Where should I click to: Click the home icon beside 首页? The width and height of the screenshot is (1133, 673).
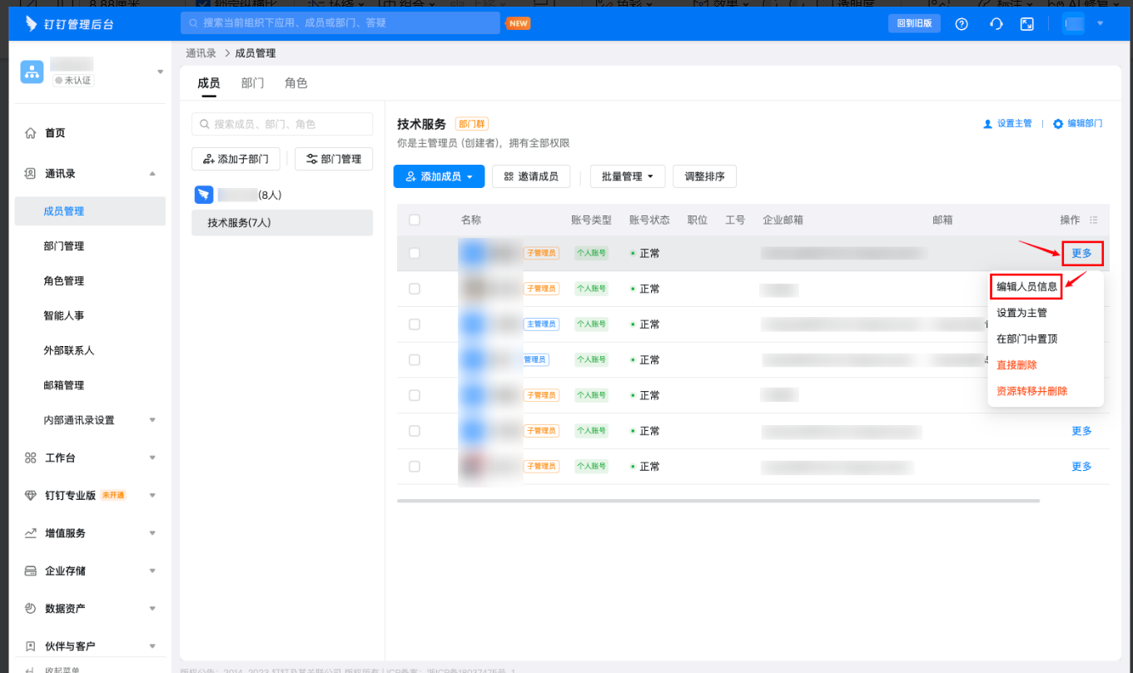coord(31,133)
